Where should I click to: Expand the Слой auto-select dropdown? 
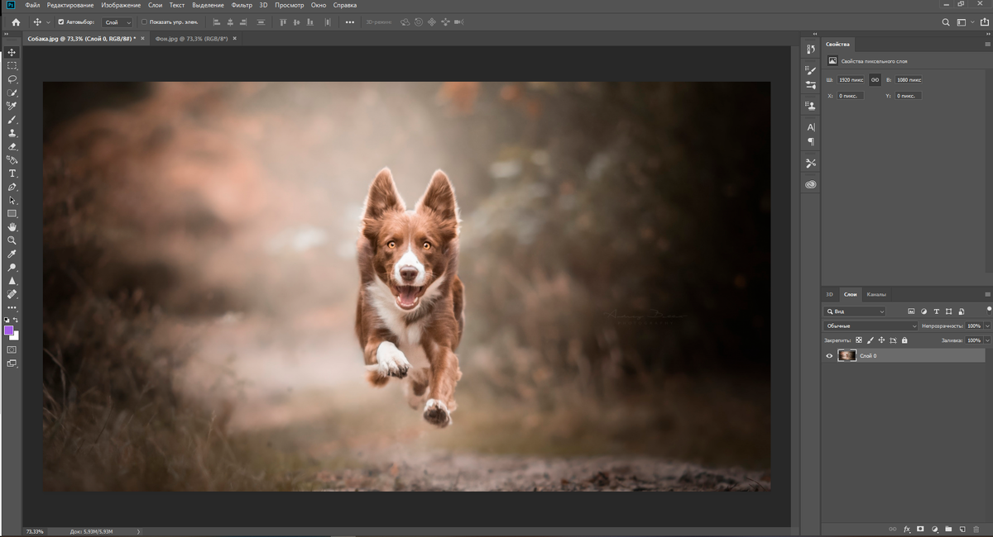pos(117,22)
